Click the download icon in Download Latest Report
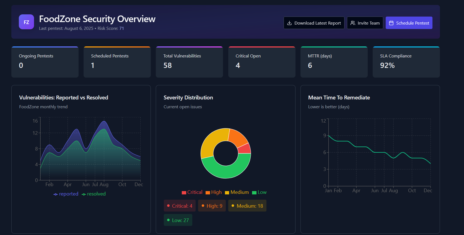Screen dimensions: 464x235 (289, 23)
